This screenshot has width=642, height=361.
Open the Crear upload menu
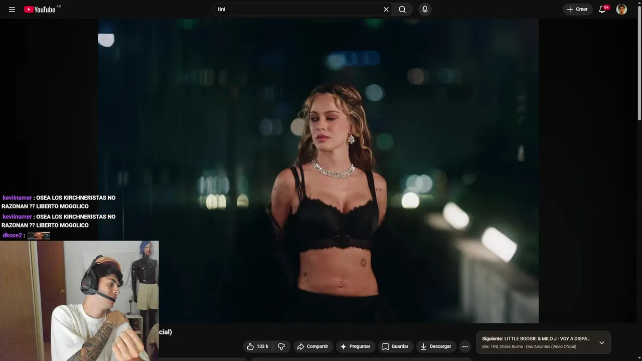[x=577, y=10]
